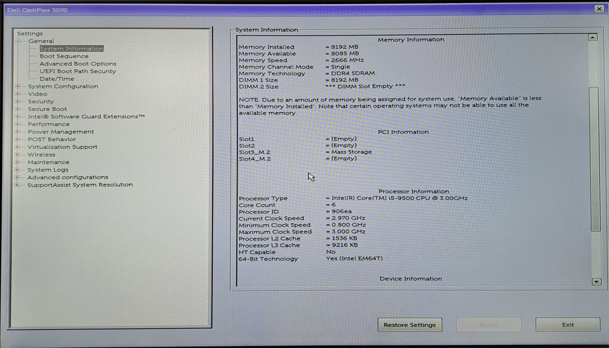The height and width of the screenshot is (348, 609).
Task: Select UEFI Boot Path Security
Action: [x=78, y=71]
